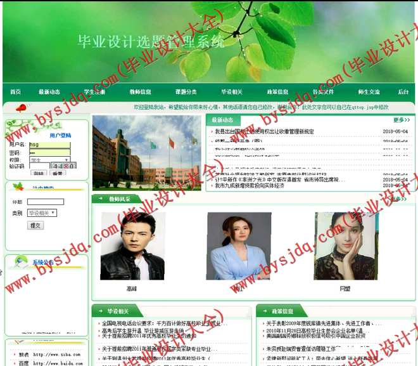
Task: Expand the 权限 role dropdown
Action: (x=50, y=160)
